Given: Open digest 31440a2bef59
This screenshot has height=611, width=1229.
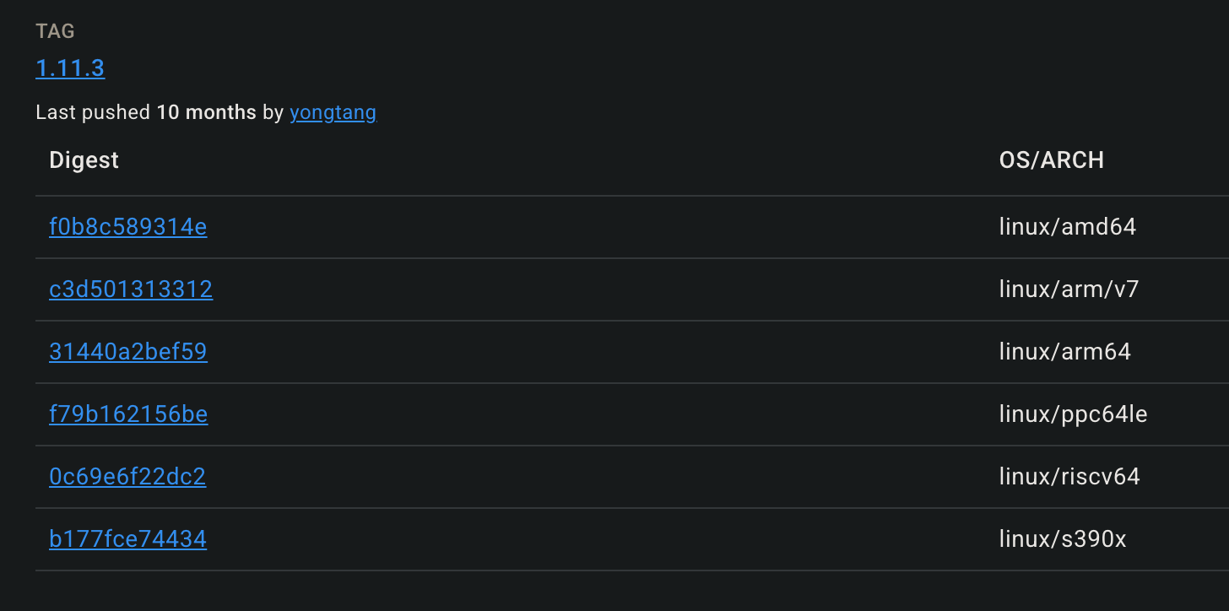Looking at the screenshot, I should pos(128,352).
